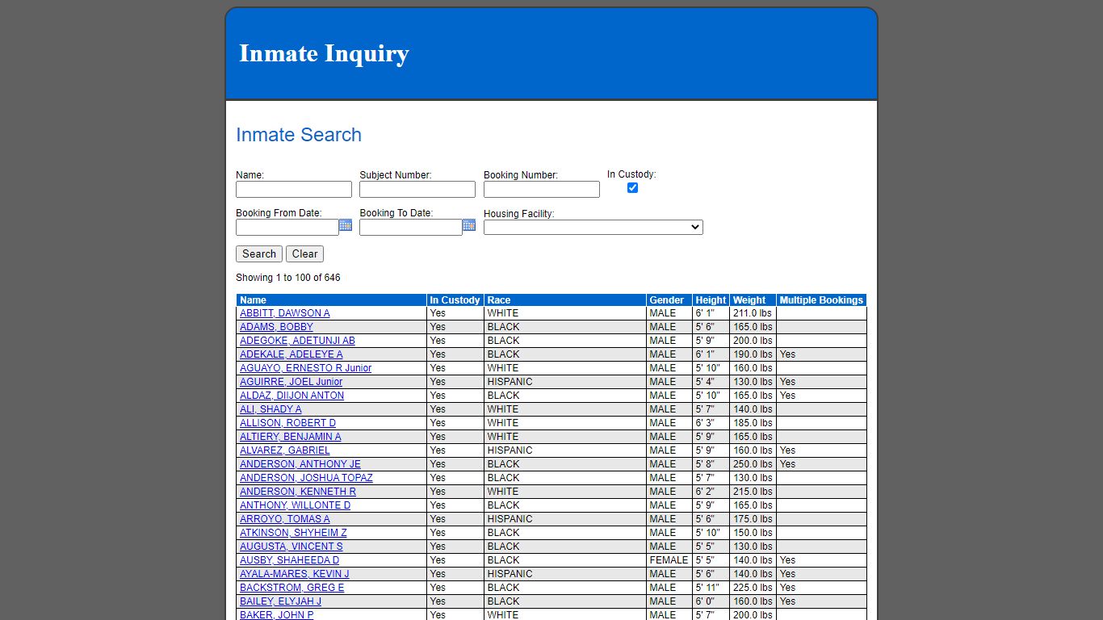Select the 6' 3" height cell
The width and height of the screenshot is (1103, 620).
[x=711, y=423]
